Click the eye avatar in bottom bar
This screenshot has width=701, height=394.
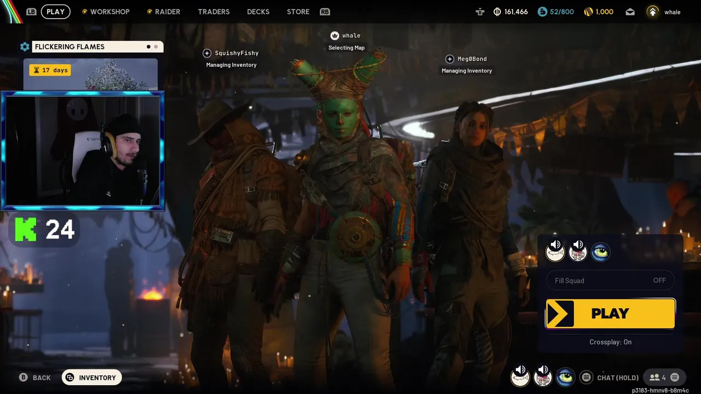565,377
